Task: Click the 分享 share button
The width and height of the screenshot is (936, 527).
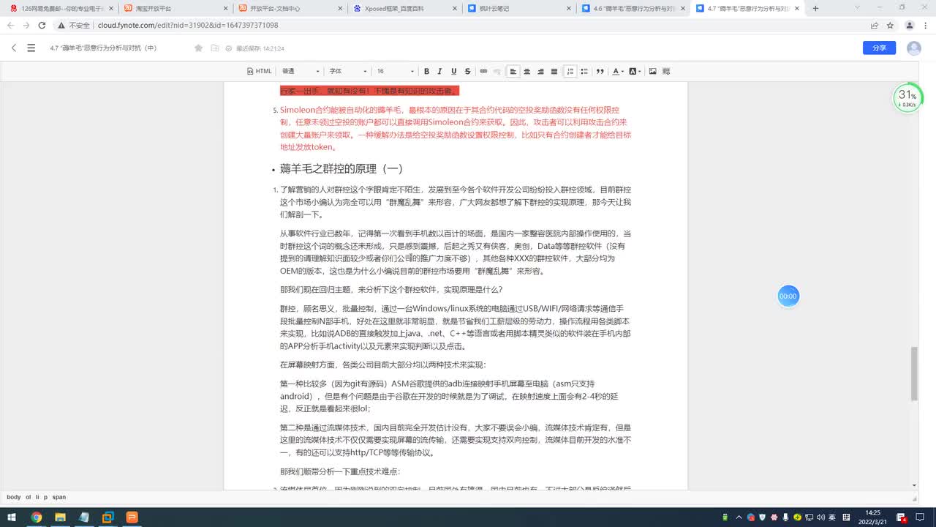Action: pos(879,48)
